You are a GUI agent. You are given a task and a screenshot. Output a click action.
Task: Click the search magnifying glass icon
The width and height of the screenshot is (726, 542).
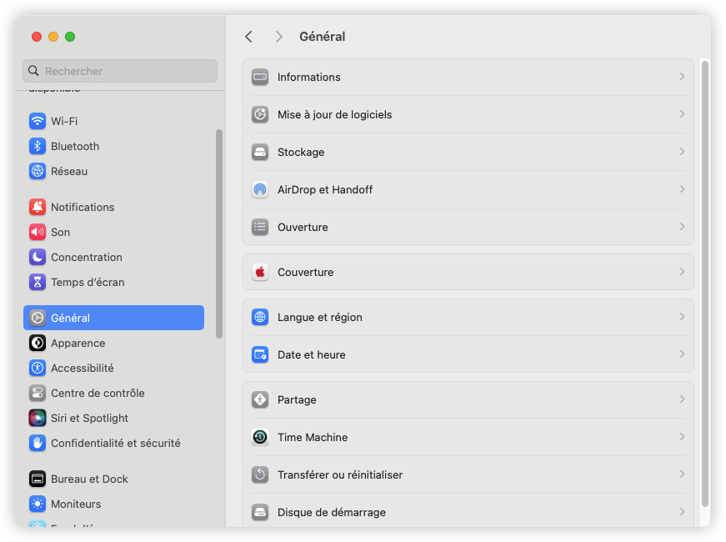tap(34, 71)
